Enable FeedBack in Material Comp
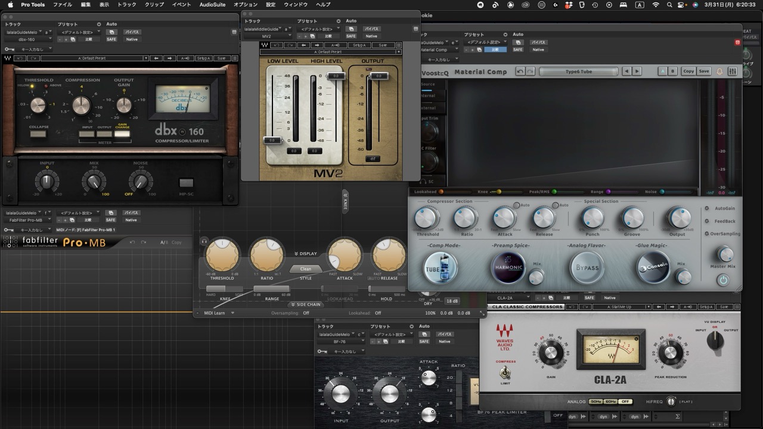The width and height of the screenshot is (763, 429). coord(707,221)
